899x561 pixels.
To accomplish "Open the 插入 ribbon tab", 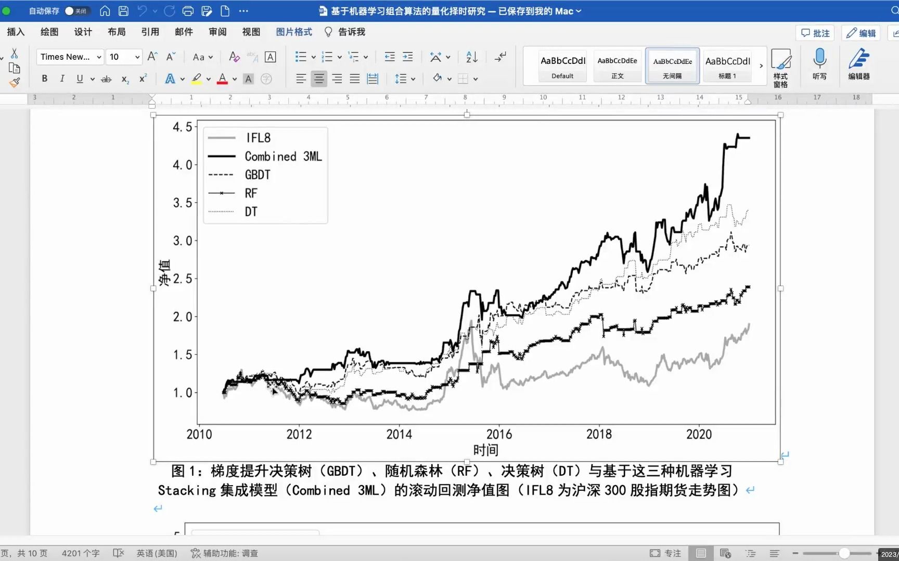I will coord(16,32).
